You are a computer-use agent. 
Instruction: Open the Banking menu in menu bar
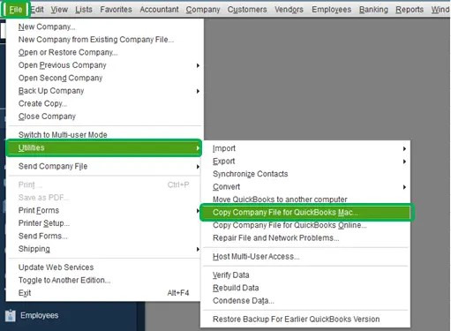pos(373,10)
